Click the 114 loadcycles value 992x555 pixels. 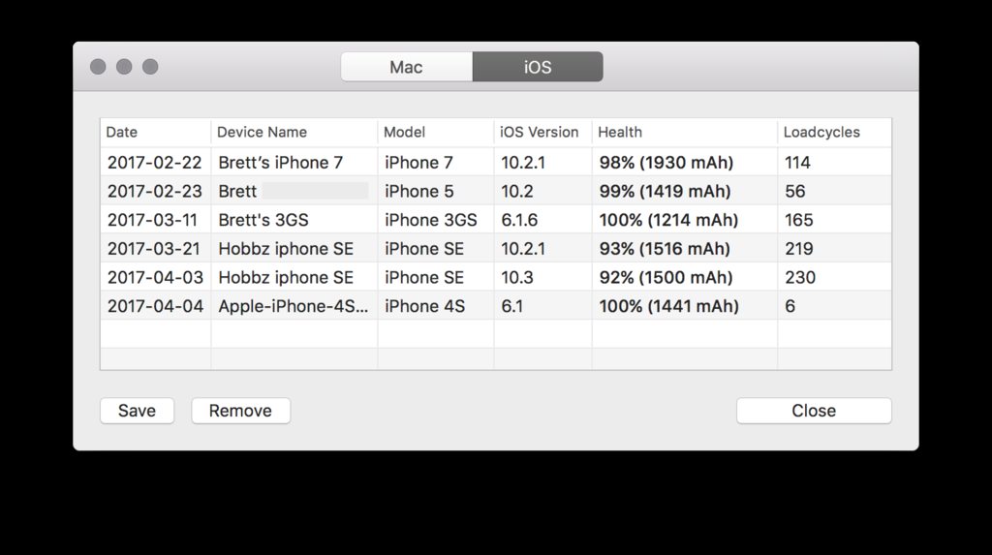(x=797, y=163)
